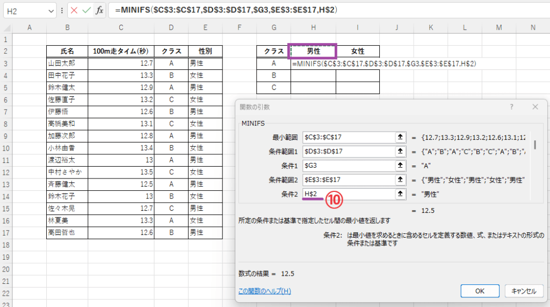Viewport: 550px width, 307px height.
Task: Click the 条件範囲2 range selector arrow icon
Action: click(x=400, y=180)
